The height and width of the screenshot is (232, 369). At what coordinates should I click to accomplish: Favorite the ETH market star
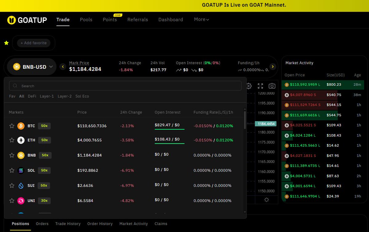pyautogui.click(x=12, y=140)
